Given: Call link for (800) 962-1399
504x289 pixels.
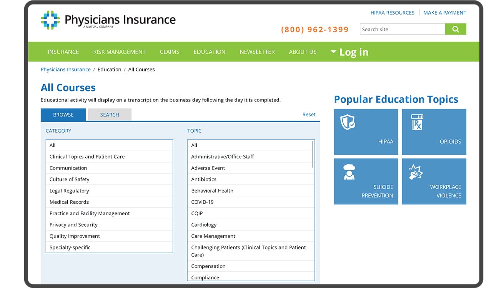Looking at the screenshot, I should [x=315, y=30].
